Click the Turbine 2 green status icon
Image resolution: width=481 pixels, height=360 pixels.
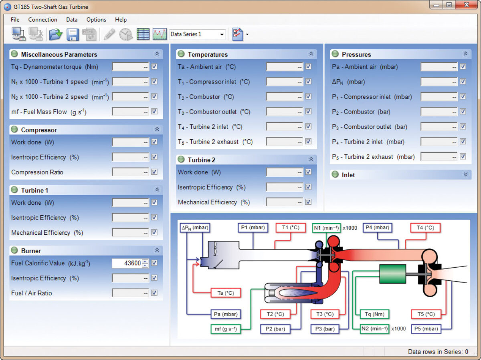point(181,160)
